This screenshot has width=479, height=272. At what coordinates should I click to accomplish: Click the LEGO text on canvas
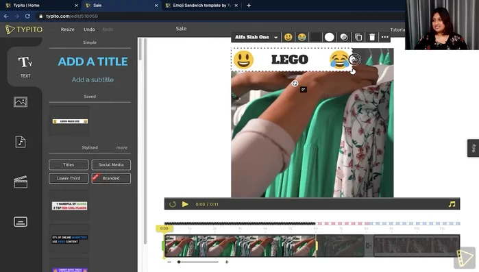[290, 60]
